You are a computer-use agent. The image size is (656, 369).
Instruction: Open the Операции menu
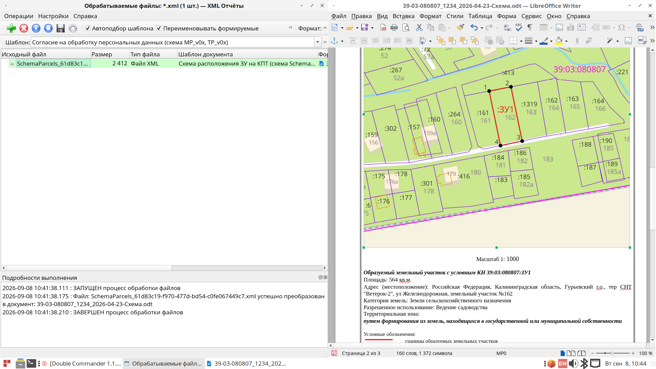pyautogui.click(x=19, y=16)
